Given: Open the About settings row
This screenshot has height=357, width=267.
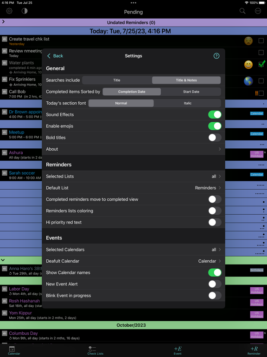Looking at the screenshot, I should point(133,149).
